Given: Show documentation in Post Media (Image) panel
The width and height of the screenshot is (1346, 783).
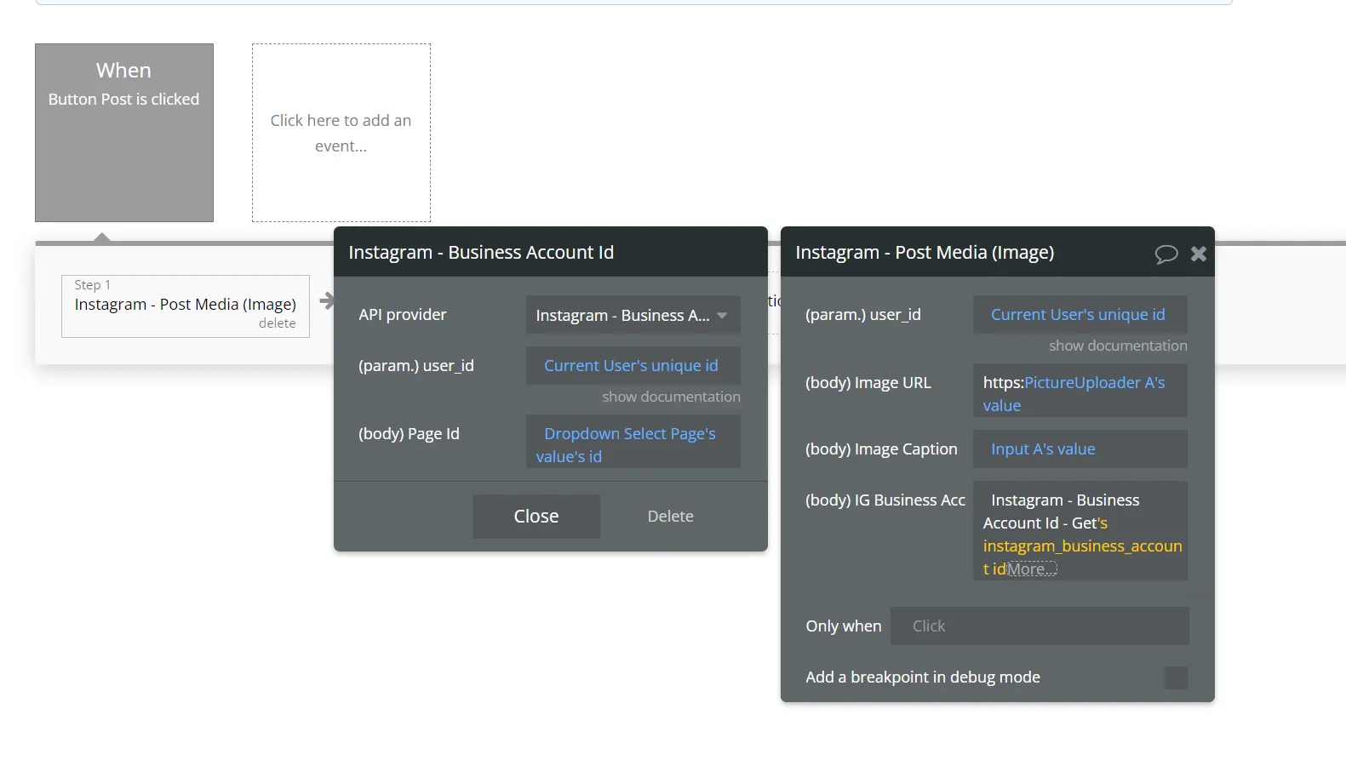Looking at the screenshot, I should click(x=1118, y=346).
